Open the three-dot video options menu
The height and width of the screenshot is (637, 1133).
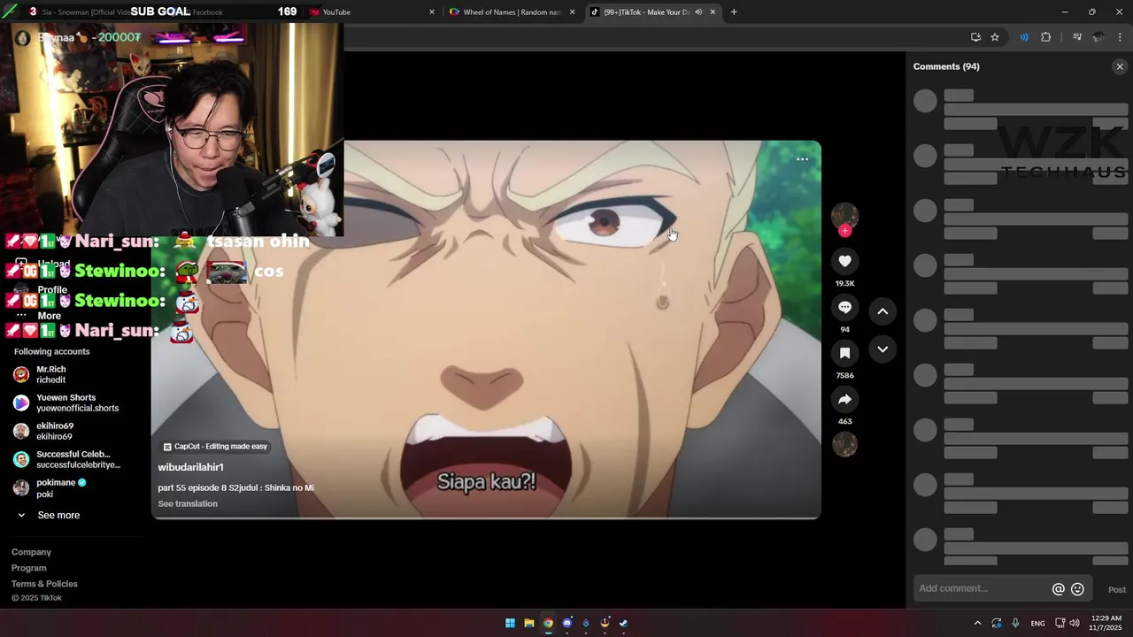coord(802,159)
